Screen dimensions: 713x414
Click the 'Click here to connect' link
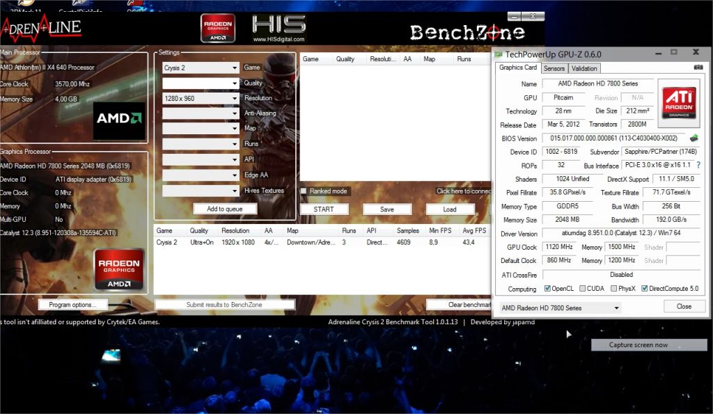pyautogui.click(x=463, y=191)
